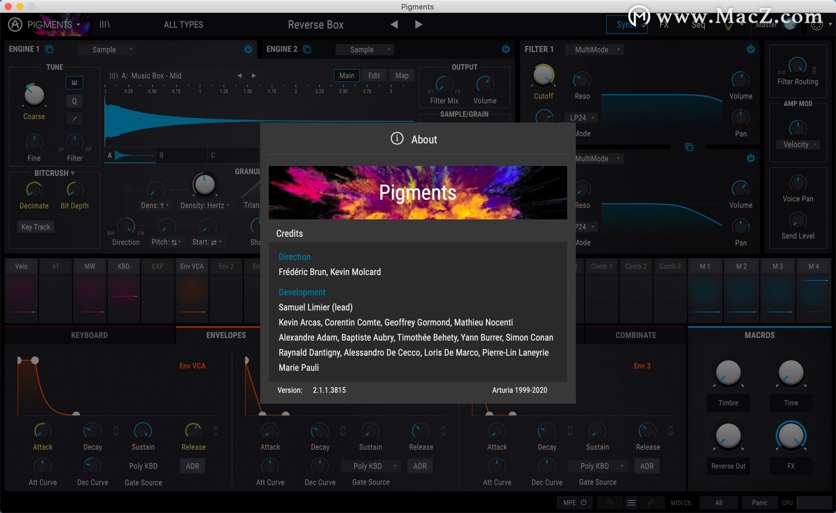Screen dimensions: 836x513
Task: Toggle the MPE power switch
Action: 583,503
